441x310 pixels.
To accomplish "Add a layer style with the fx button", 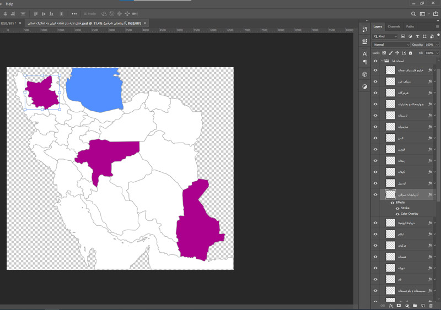I will (x=391, y=306).
